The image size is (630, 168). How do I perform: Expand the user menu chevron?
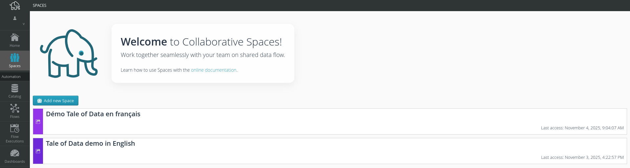[x=24, y=24]
